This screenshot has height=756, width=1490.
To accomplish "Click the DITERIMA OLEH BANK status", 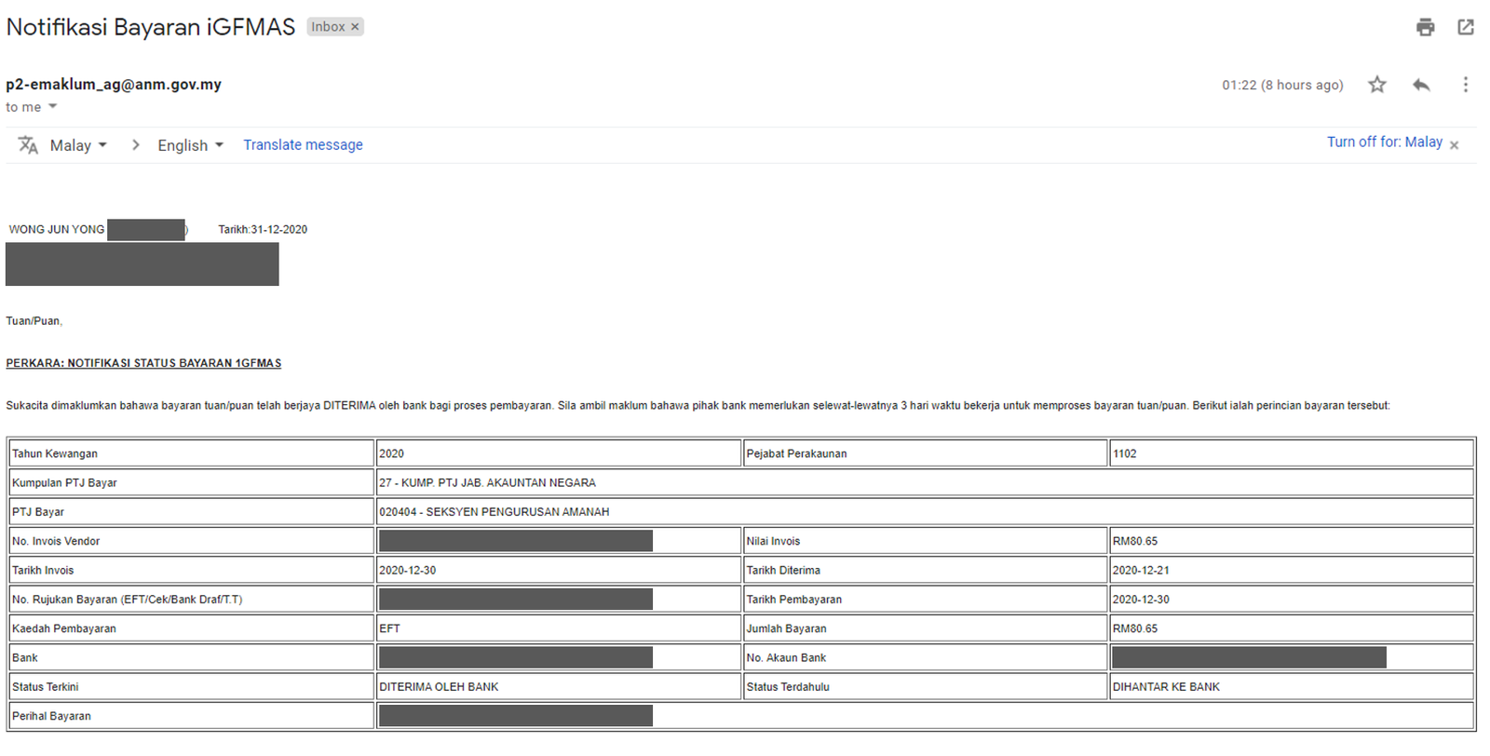I will click(x=439, y=686).
